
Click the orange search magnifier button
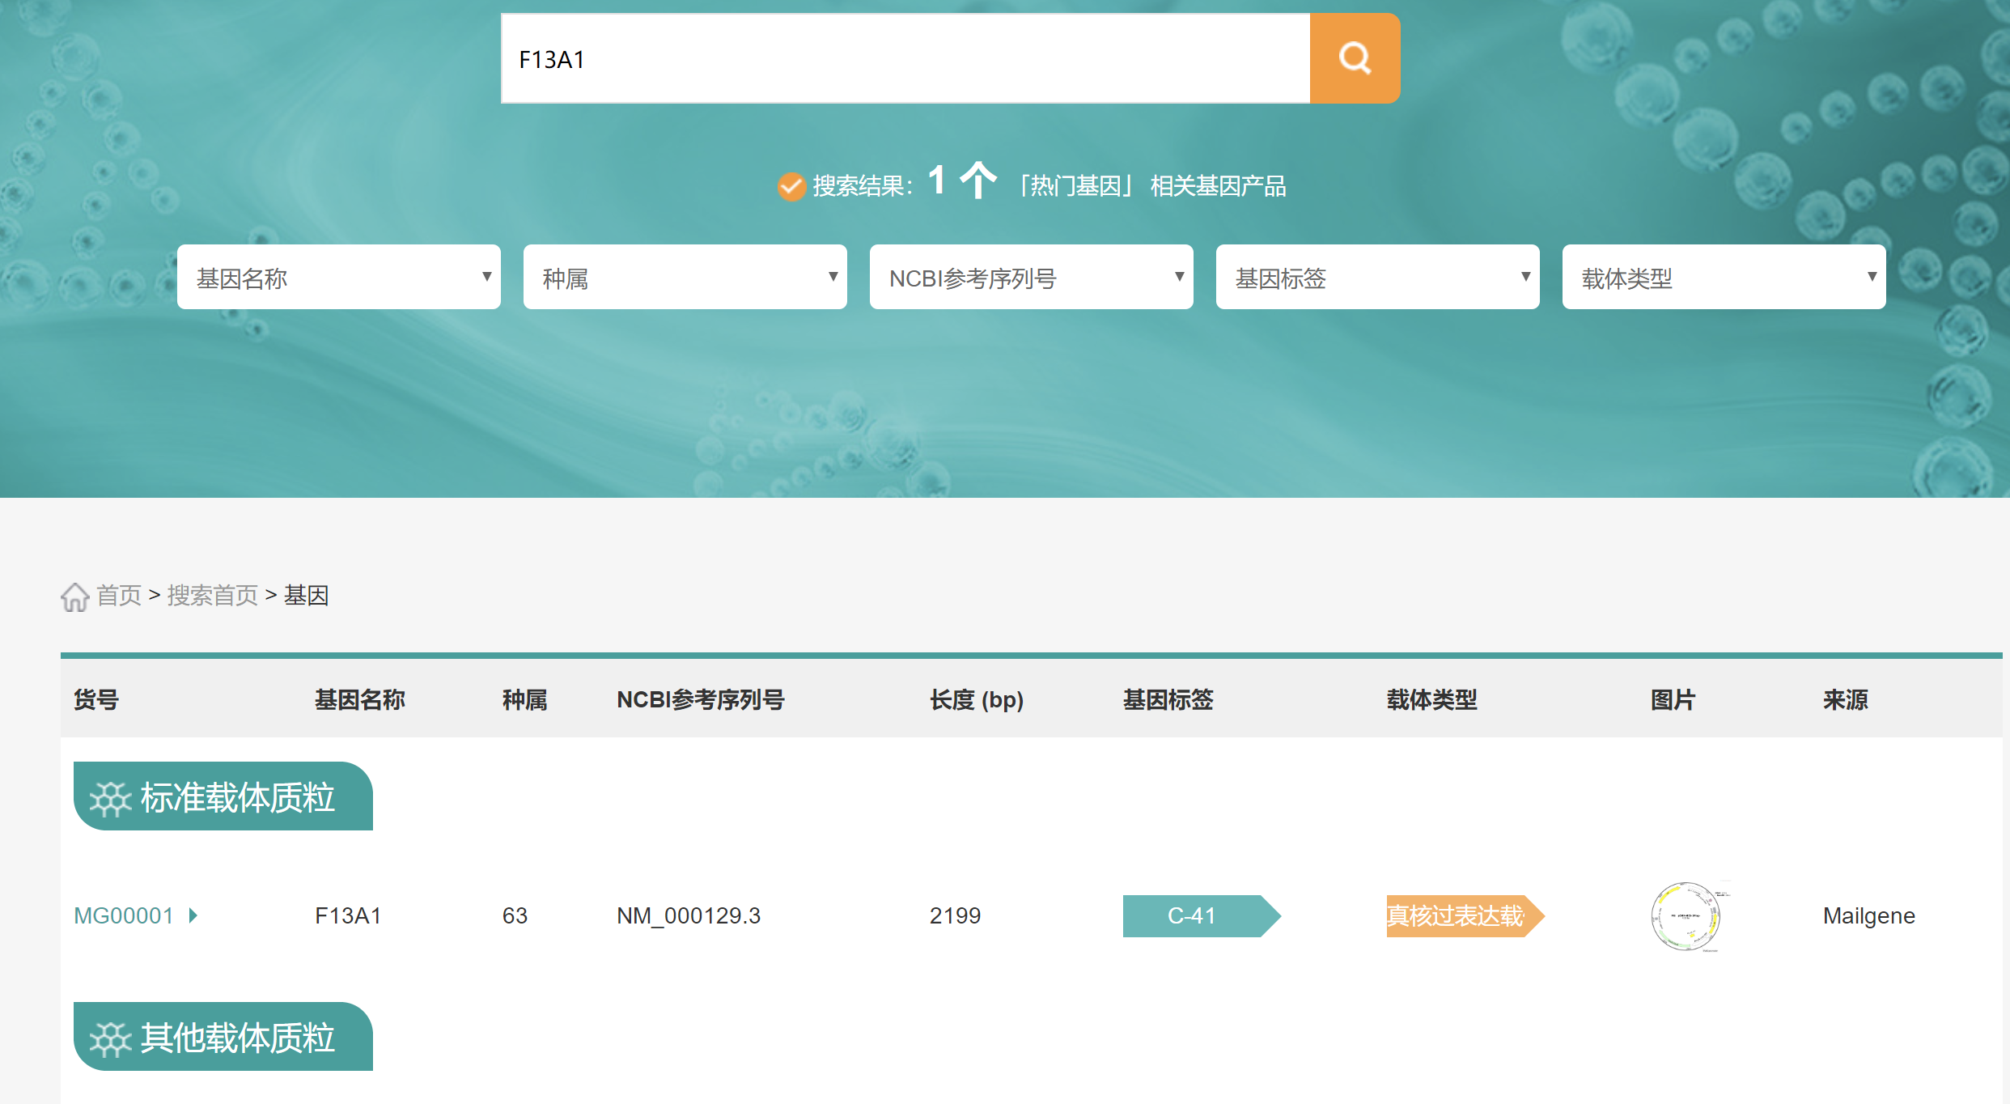point(1355,58)
